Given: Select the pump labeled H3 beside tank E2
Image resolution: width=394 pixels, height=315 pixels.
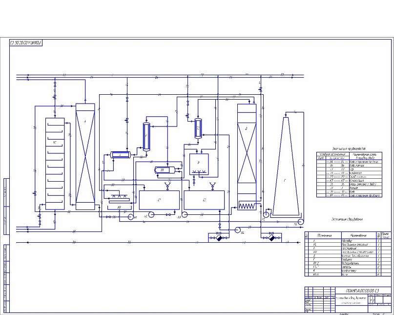Looking at the screenshot, I should coord(184,214).
